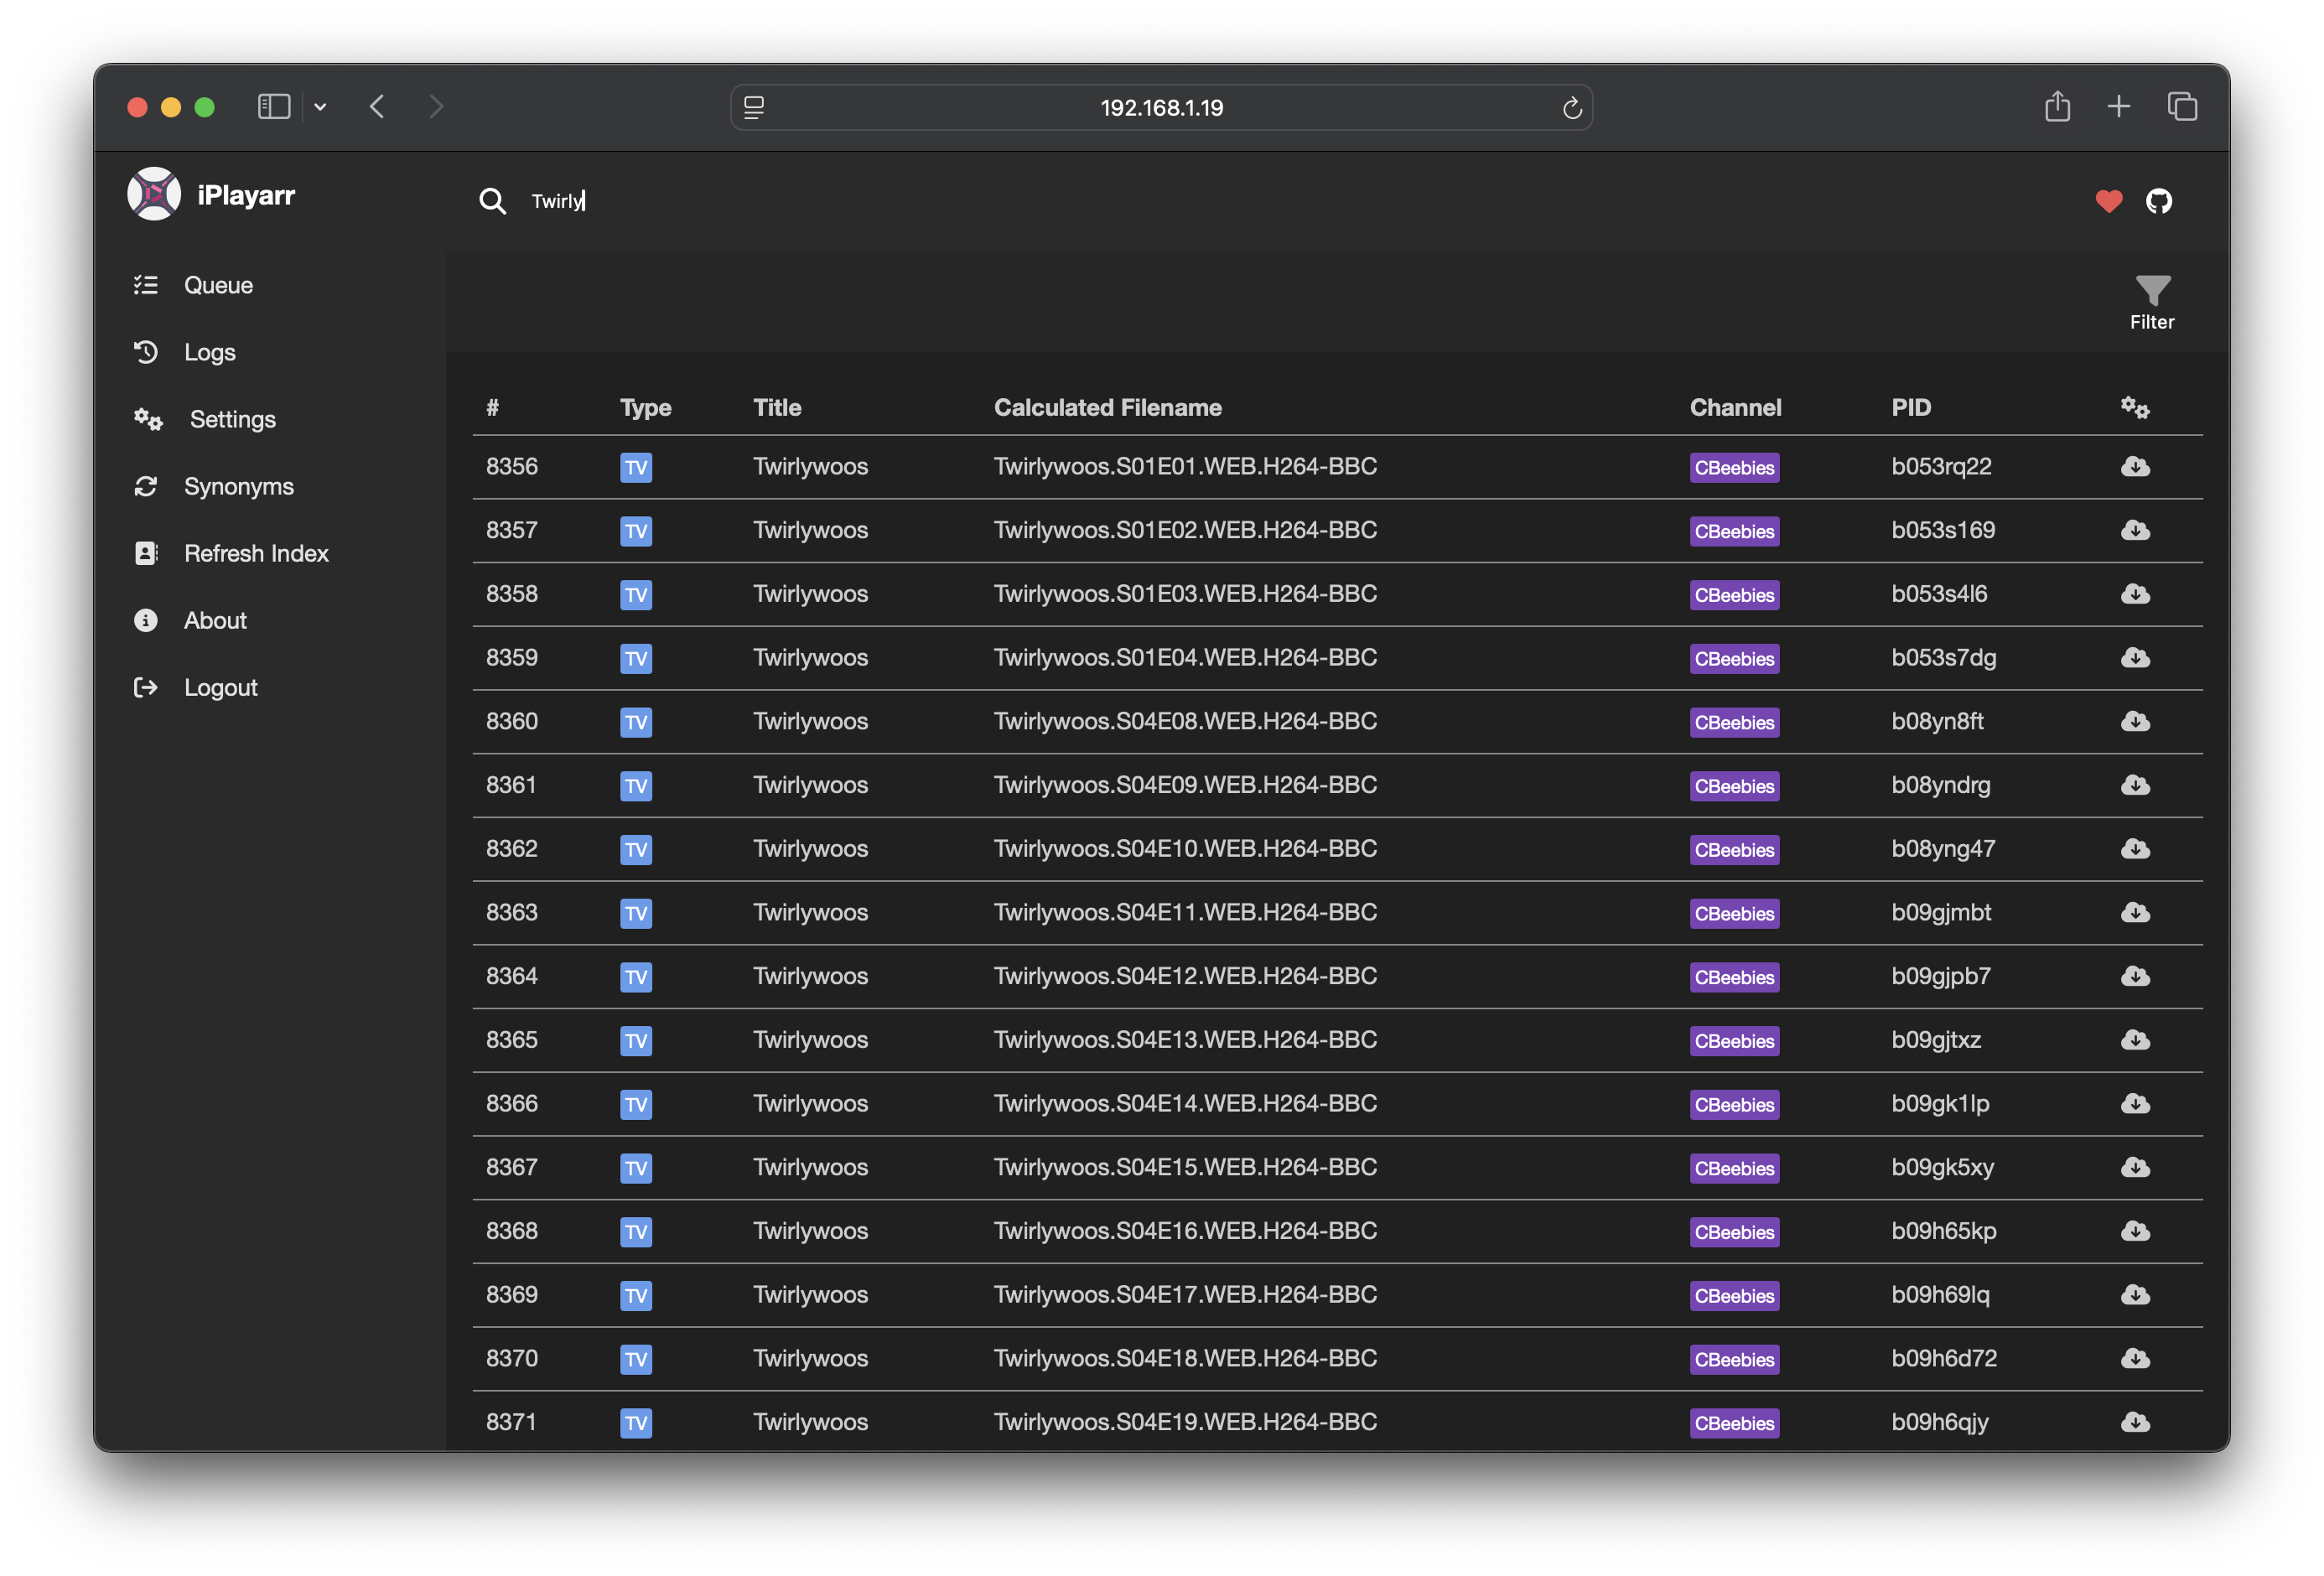Click Refresh Index

[x=256, y=553]
